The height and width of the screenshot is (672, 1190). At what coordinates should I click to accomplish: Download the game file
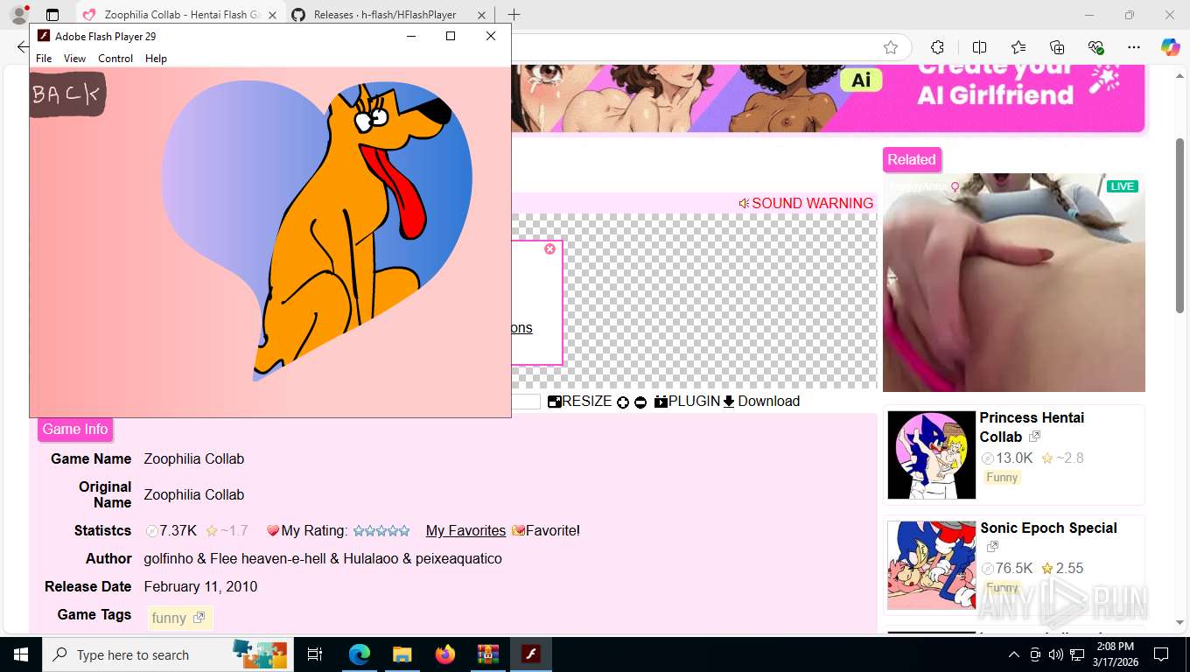click(x=761, y=402)
